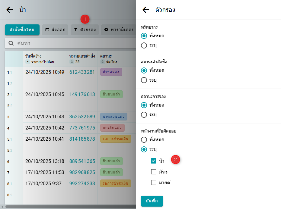Screen dimensions: 281x209
Task: Select ทั้งหมด under พนักงานที่รับผิดชอบ
Action: [144, 140]
